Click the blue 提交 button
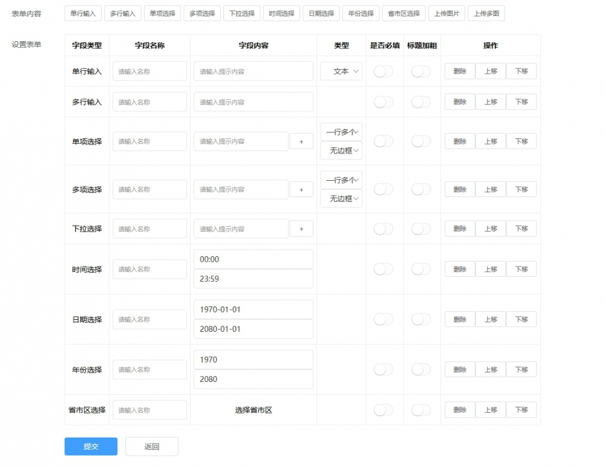Viewport: 605px width, 466px height. click(91, 447)
